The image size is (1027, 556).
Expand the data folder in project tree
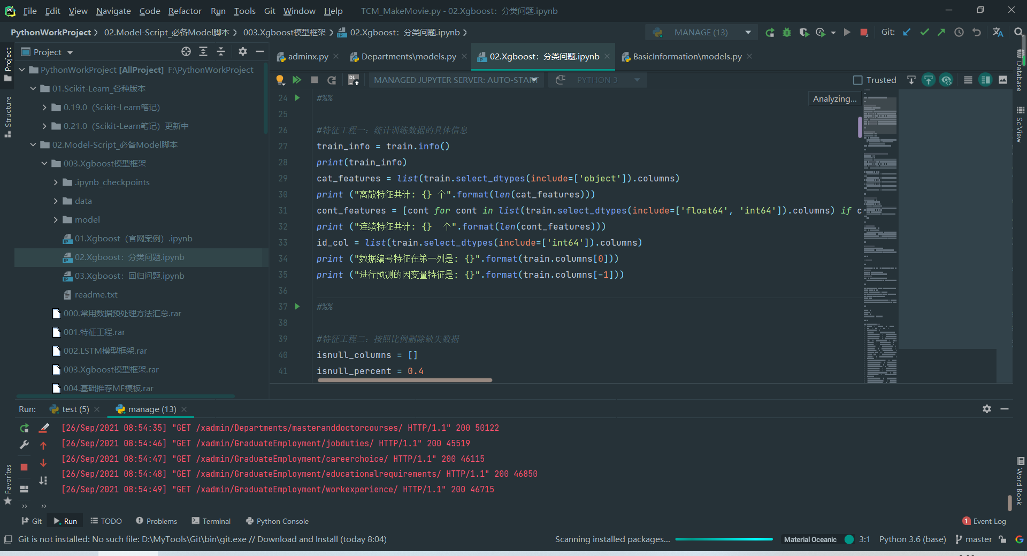[x=56, y=201]
